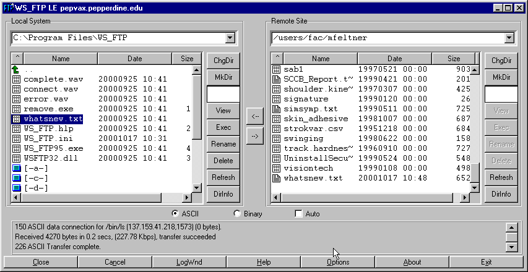The image size is (528, 272).
Task: Click the strokvar.csv file icon
Action: pos(276,129)
